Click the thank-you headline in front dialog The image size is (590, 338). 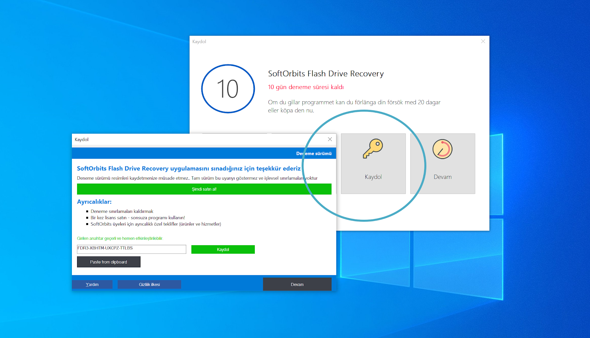(x=189, y=168)
